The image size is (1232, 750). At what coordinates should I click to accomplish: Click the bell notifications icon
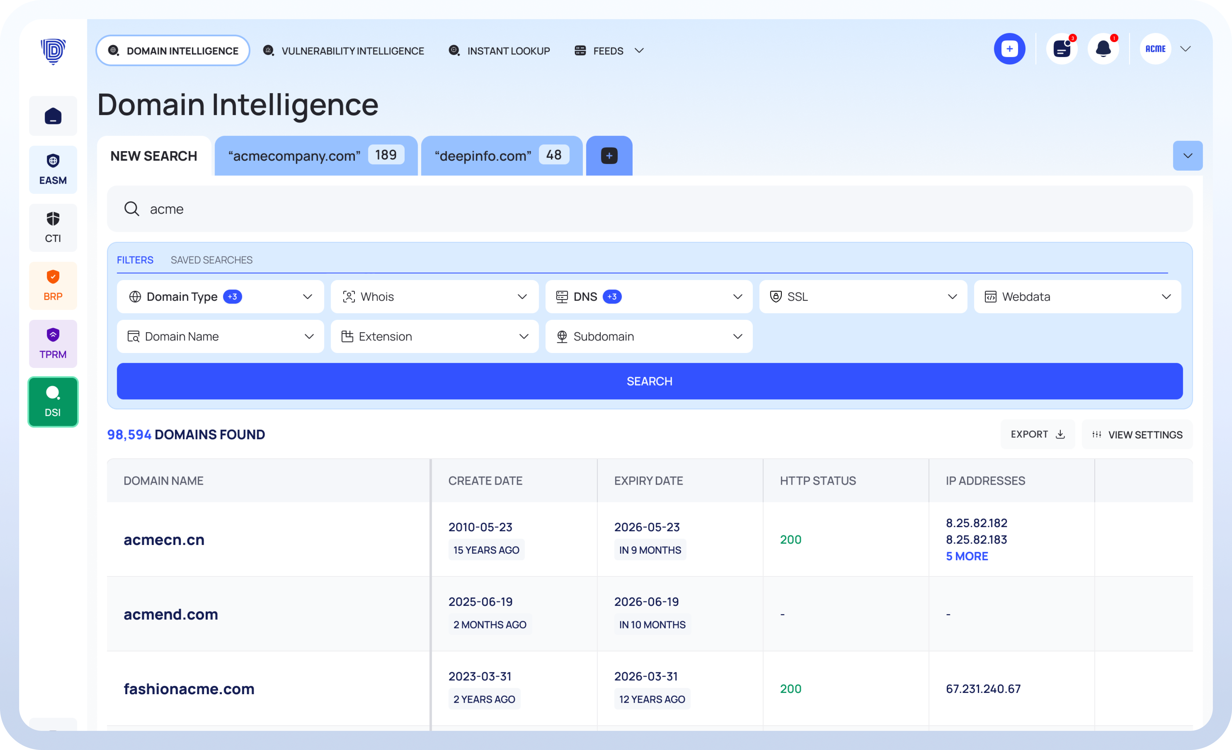point(1103,49)
